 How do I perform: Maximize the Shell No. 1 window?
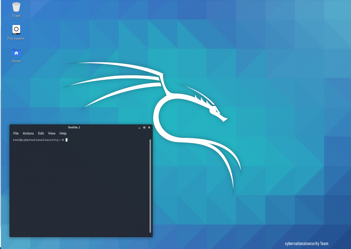point(144,128)
